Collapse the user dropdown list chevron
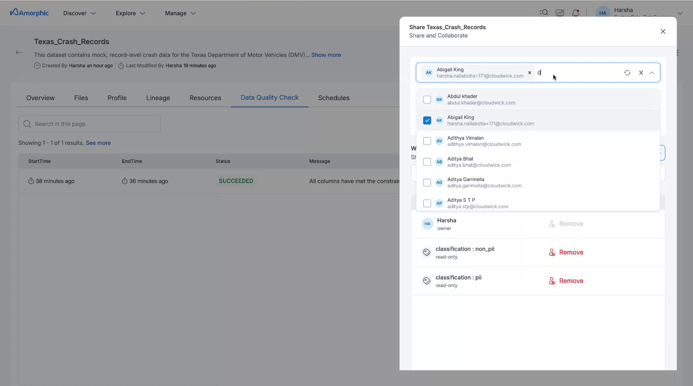This screenshot has width=693, height=386. pos(652,73)
